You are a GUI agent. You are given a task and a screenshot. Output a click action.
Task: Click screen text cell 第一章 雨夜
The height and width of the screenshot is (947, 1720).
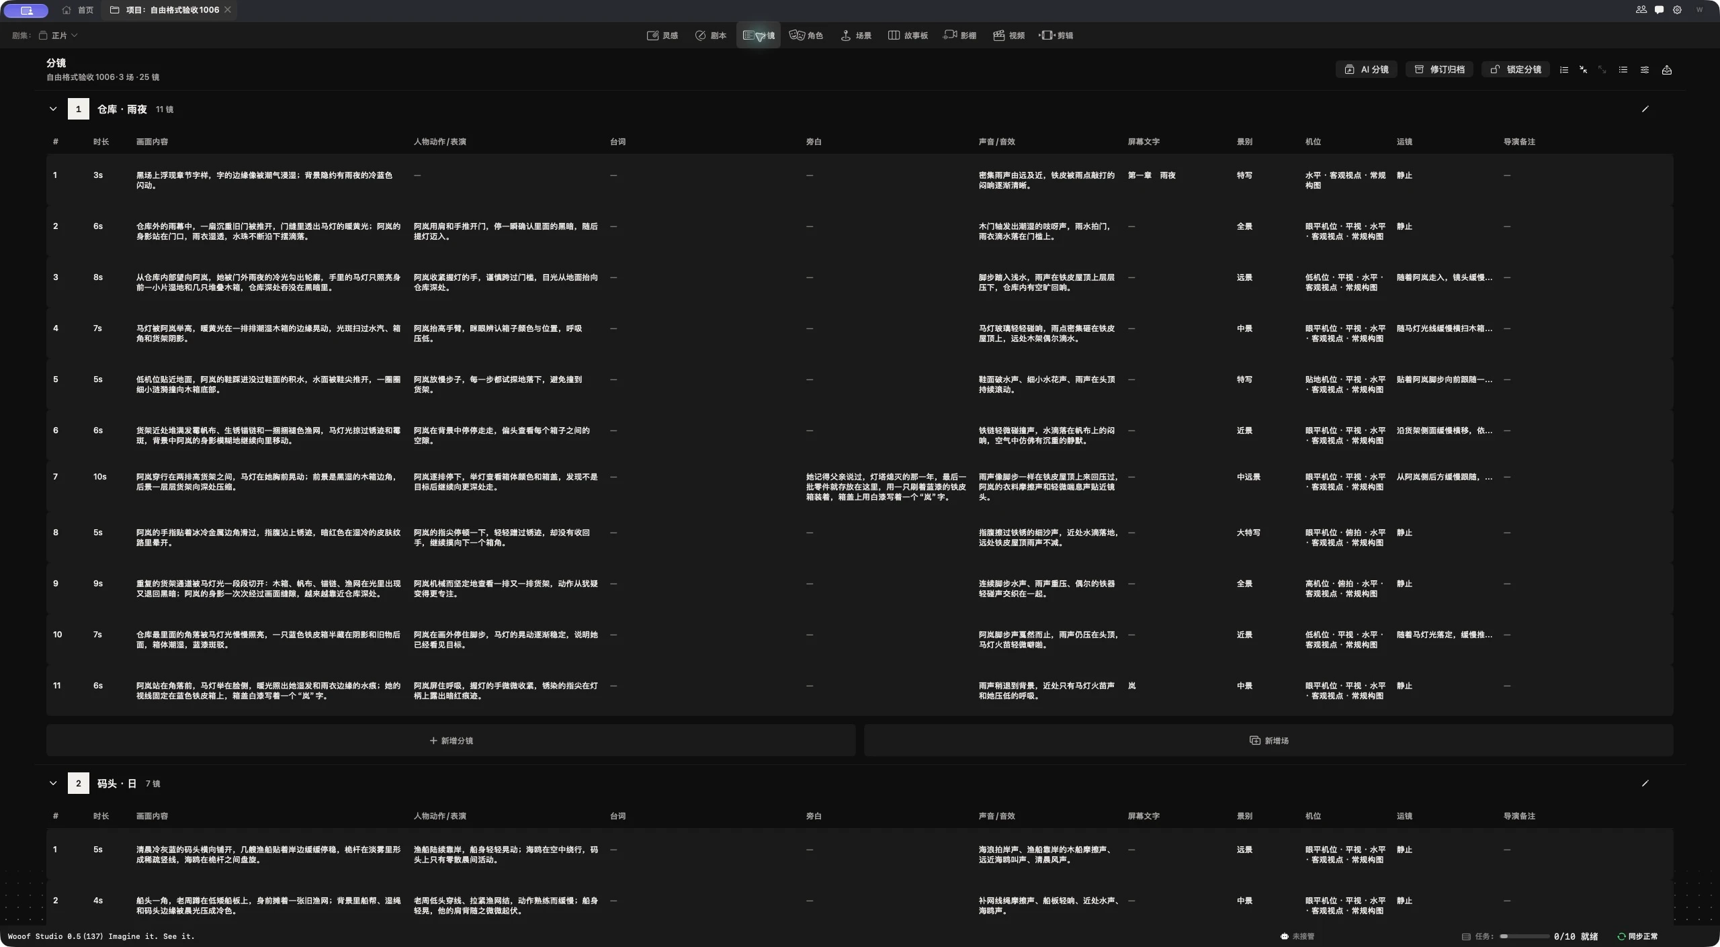1152,175
